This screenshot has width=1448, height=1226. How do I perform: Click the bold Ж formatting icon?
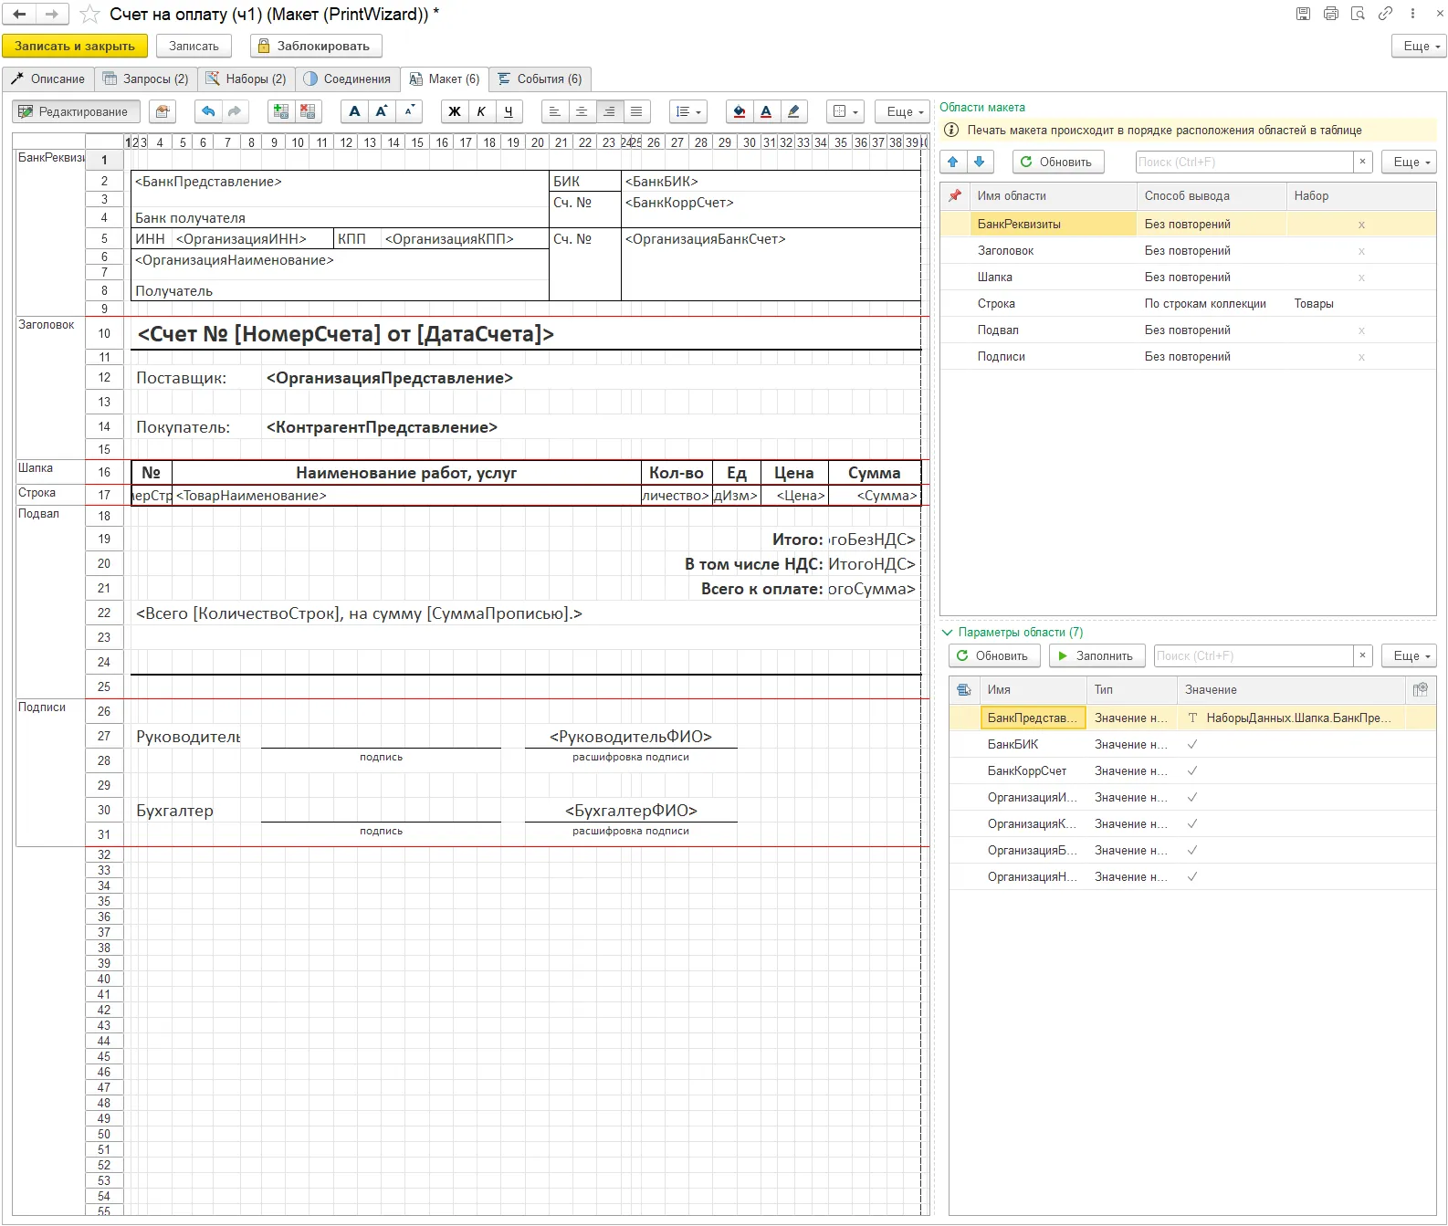click(454, 111)
